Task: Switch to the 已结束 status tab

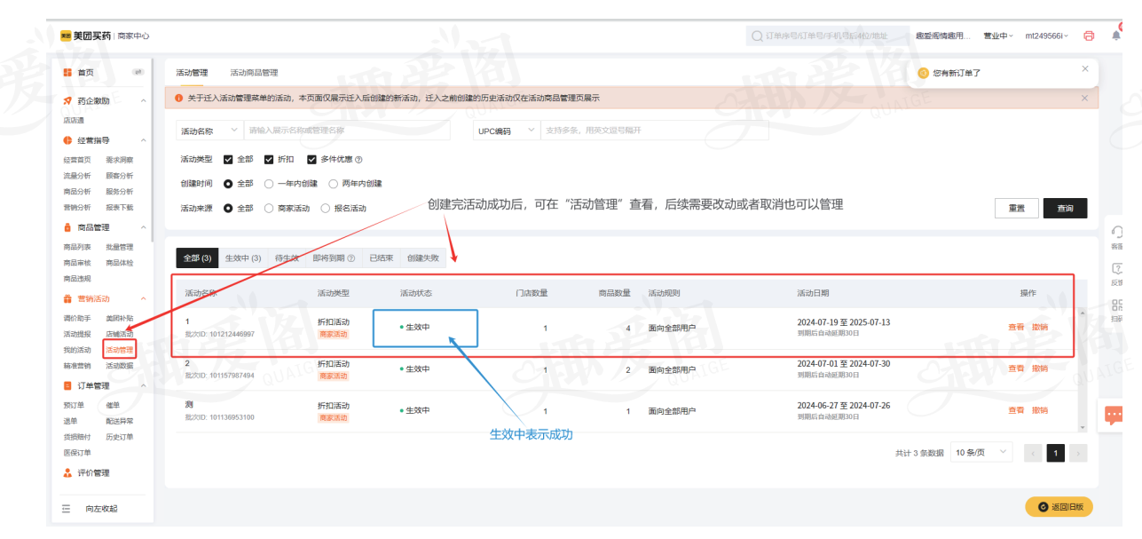Action: (382, 258)
